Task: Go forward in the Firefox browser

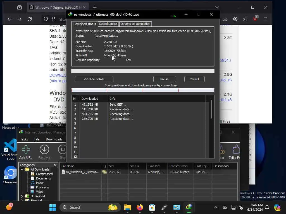Action: point(20,19)
